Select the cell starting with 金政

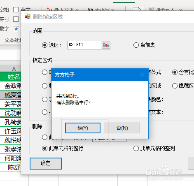tap(10, 86)
